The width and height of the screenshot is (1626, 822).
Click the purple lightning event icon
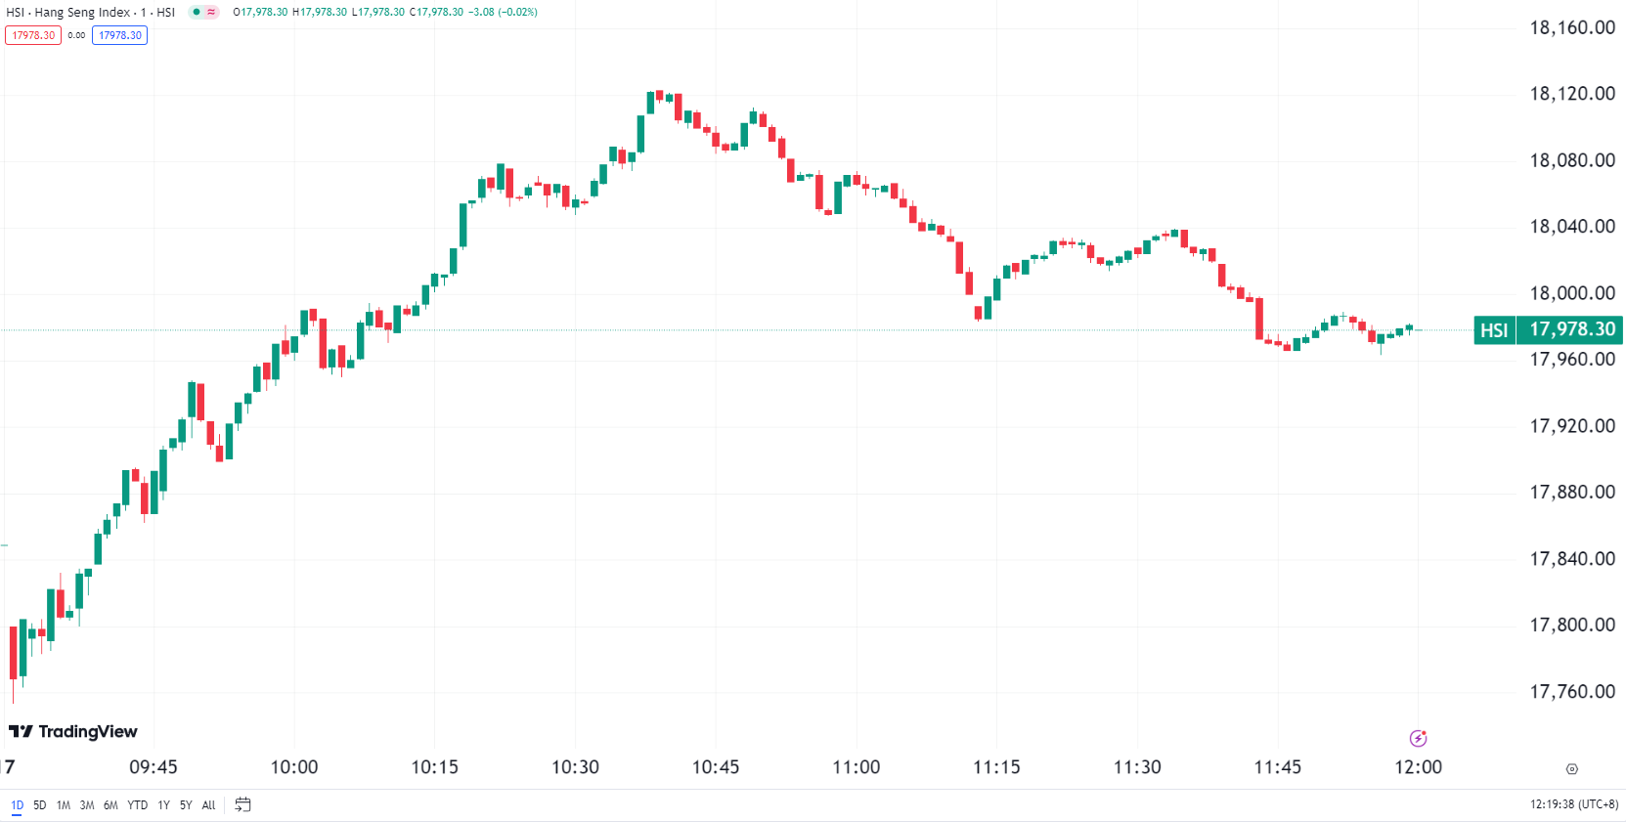click(1418, 738)
